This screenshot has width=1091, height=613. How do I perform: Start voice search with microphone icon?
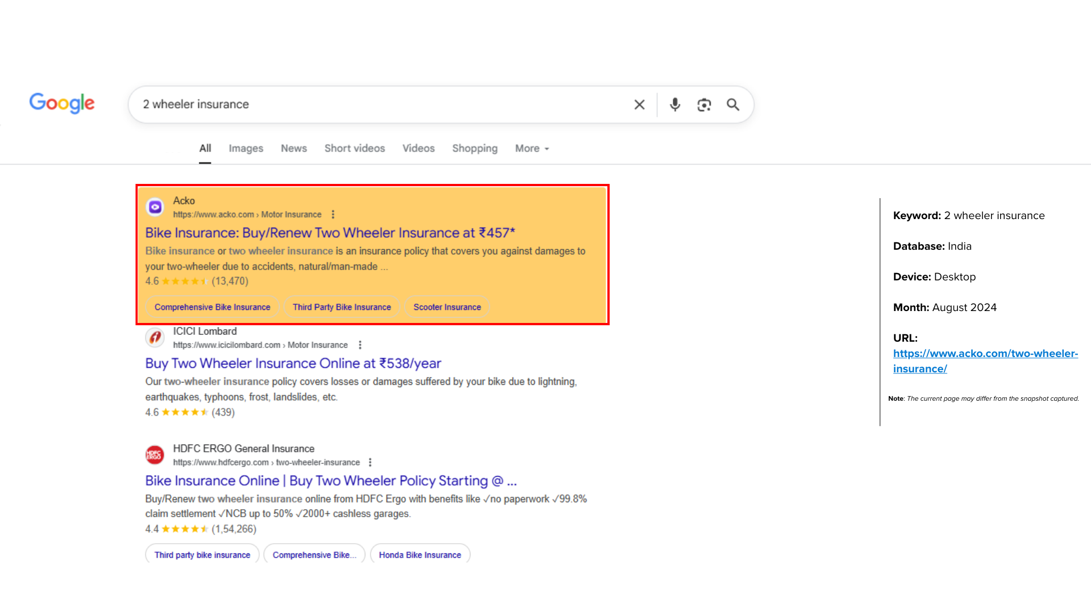pos(674,104)
